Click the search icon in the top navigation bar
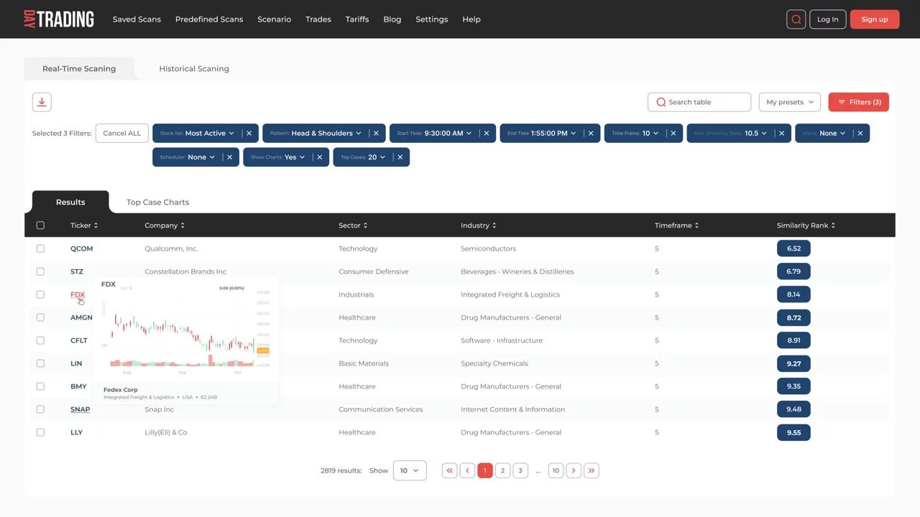Image resolution: width=920 pixels, height=517 pixels. [796, 19]
